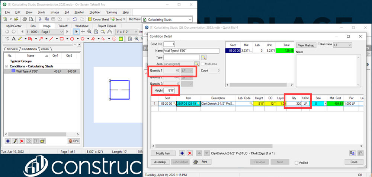This screenshot has height=177, width=372.
Task: Switch to the Zones tab
Action: tap(45, 49)
